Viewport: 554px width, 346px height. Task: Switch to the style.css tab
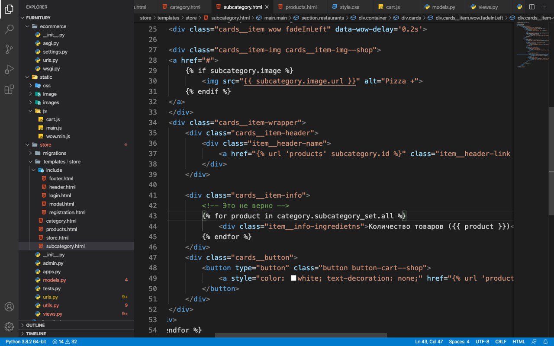tap(349, 7)
